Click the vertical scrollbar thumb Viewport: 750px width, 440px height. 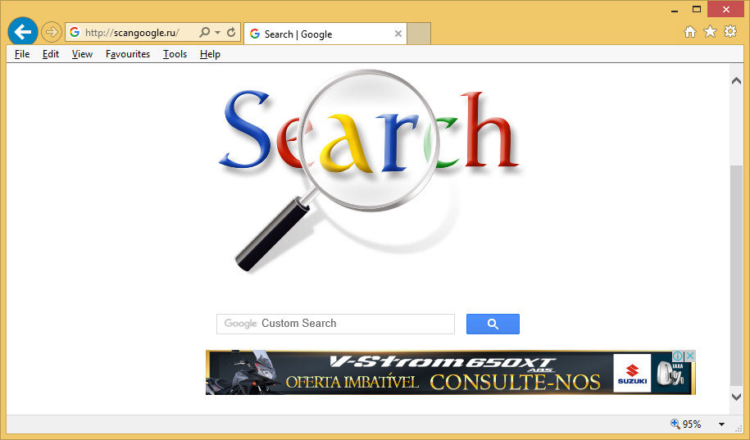(737, 276)
